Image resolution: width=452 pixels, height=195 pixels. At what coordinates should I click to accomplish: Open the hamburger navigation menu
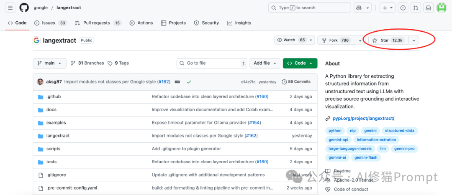click(x=10, y=8)
